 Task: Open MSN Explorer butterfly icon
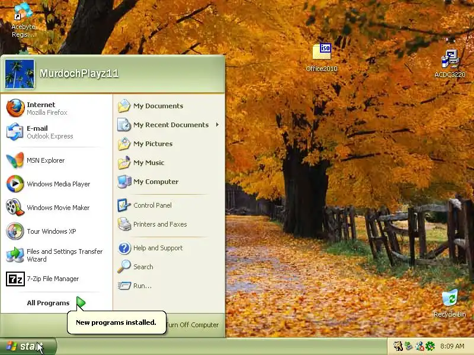point(15,160)
